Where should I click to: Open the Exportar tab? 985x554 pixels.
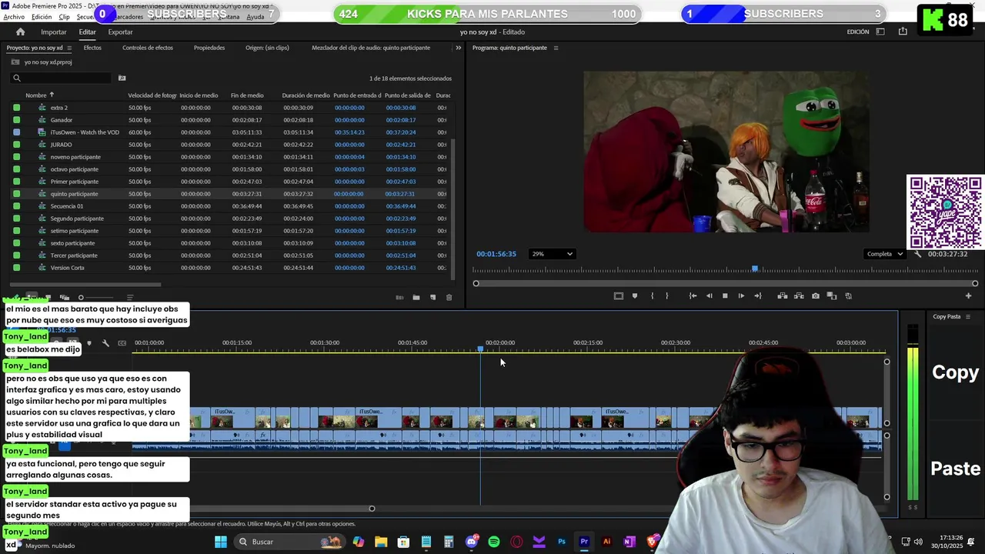tap(120, 32)
